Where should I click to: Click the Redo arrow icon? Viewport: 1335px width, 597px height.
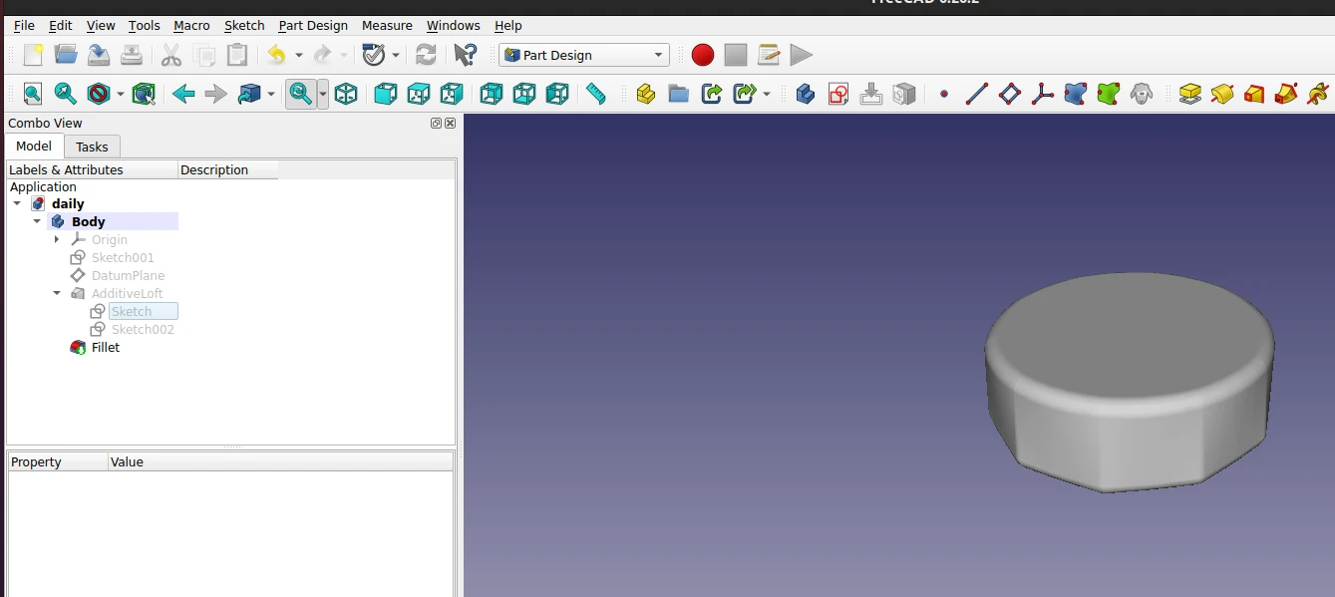(322, 55)
